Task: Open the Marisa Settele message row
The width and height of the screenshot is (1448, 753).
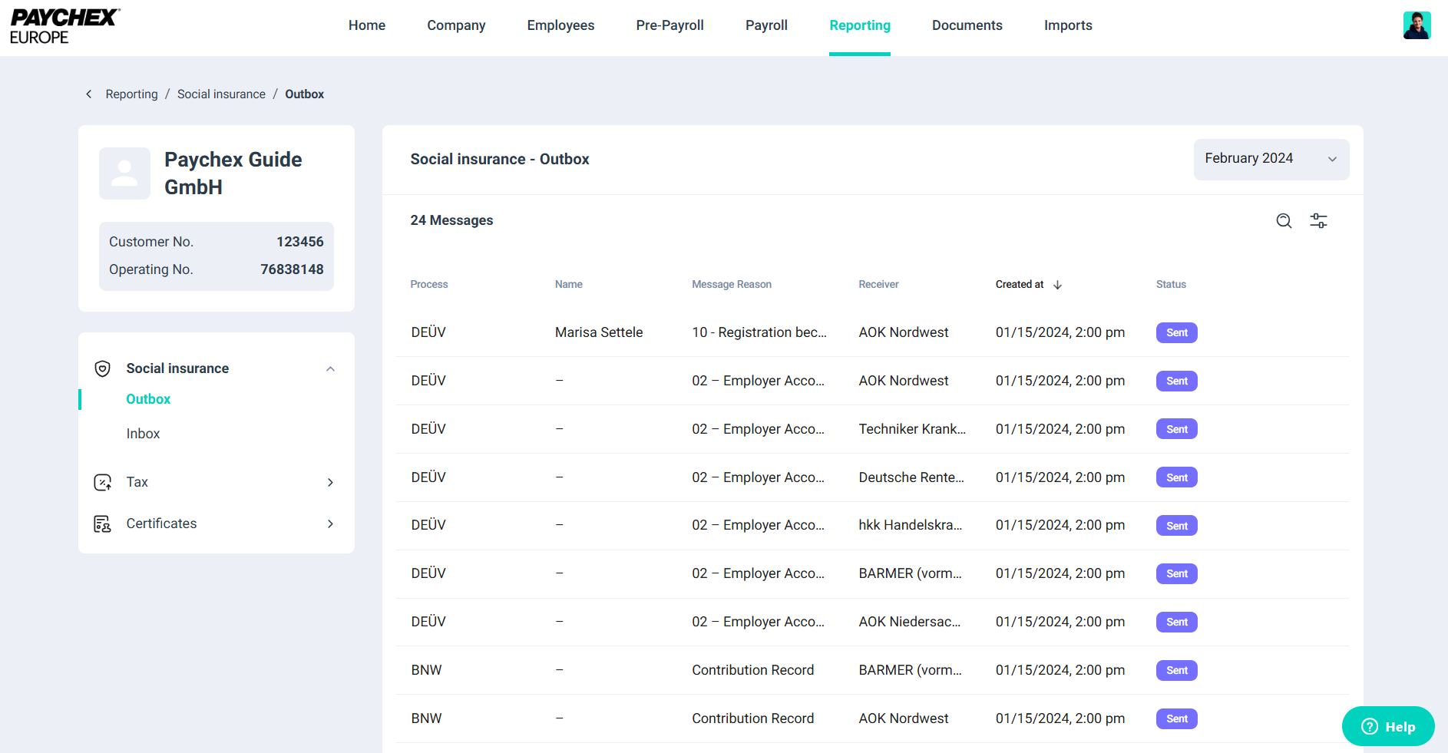Action: pyautogui.click(x=599, y=332)
